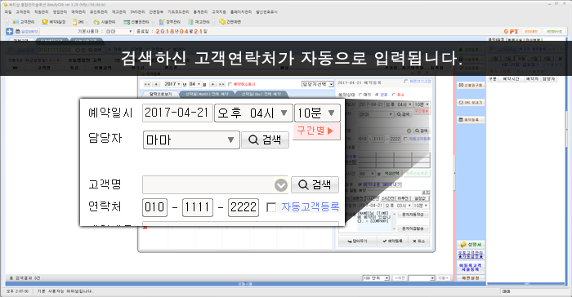Open the 간편화면 toolbar icon
572x297 pixels.
tap(221, 22)
